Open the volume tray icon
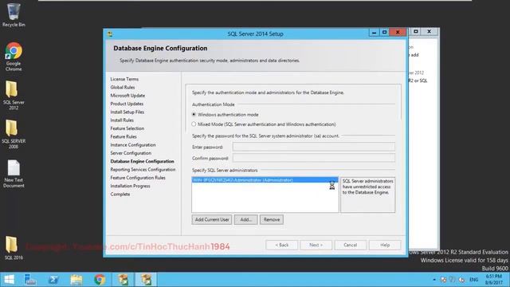 (461, 280)
